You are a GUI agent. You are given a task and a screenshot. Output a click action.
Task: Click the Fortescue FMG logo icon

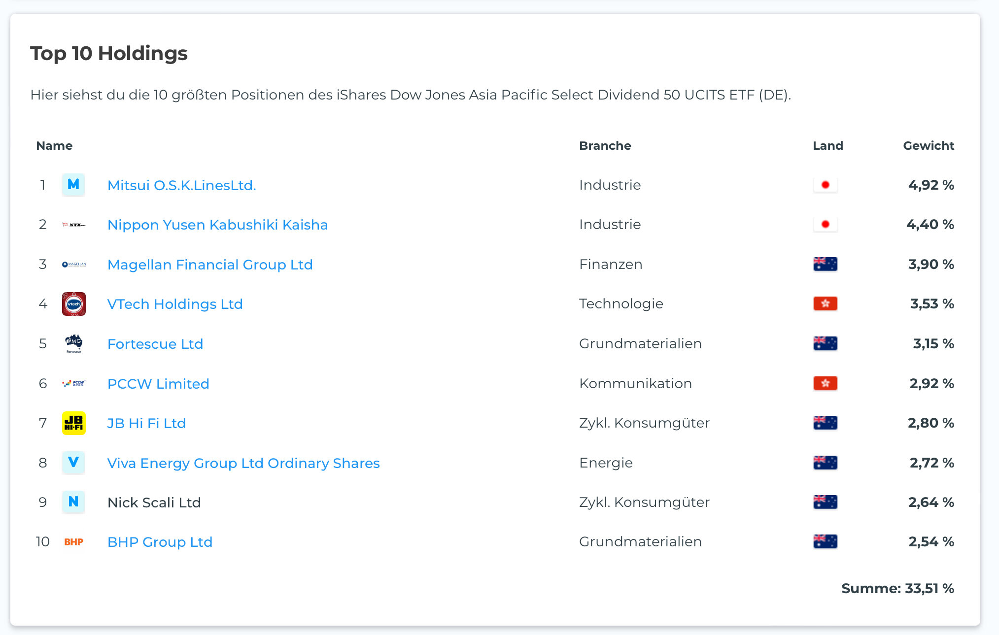point(73,343)
